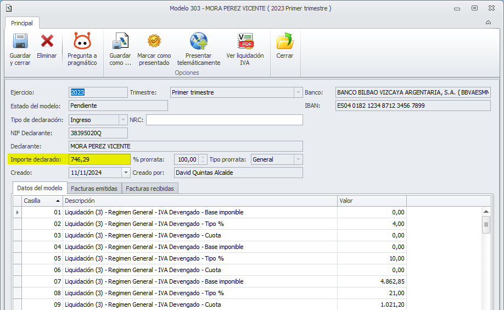
Task: Click the grid's vertical scrollbar thumb
Action: coord(486,224)
